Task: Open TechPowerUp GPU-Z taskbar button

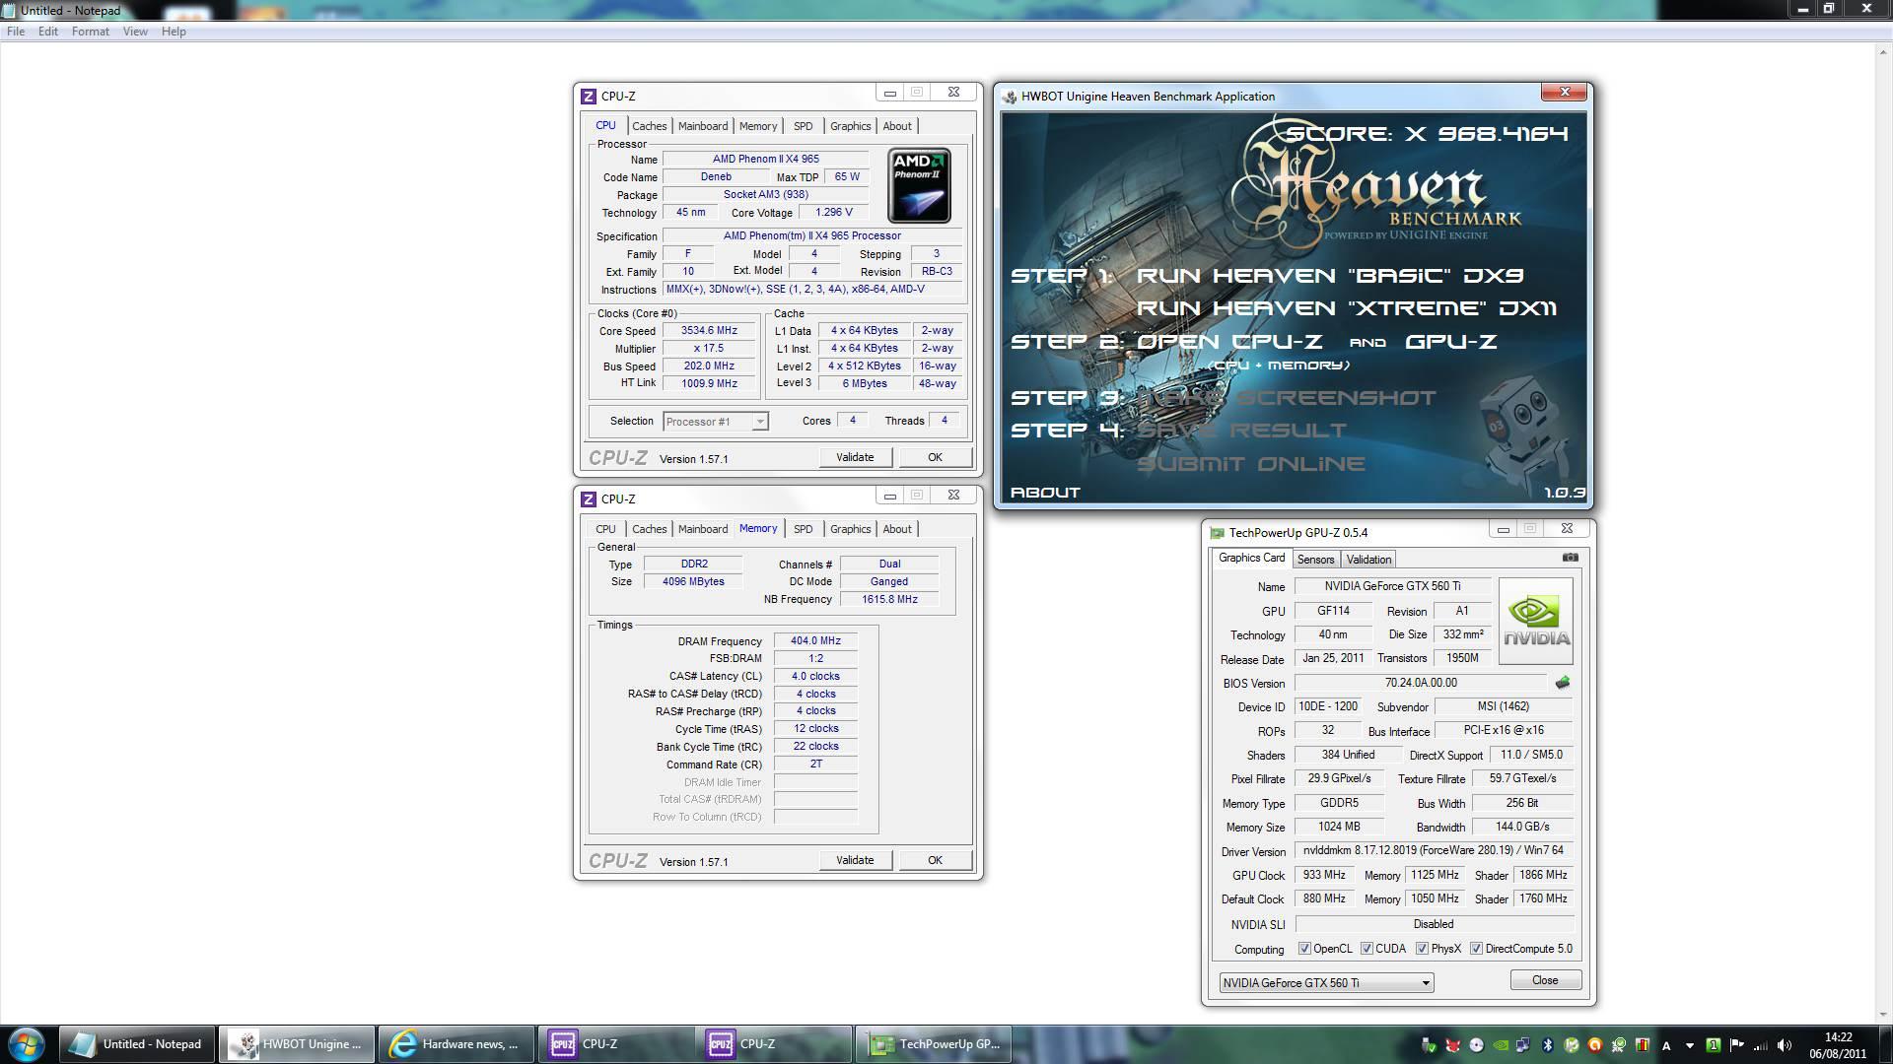Action: pyautogui.click(x=934, y=1044)
